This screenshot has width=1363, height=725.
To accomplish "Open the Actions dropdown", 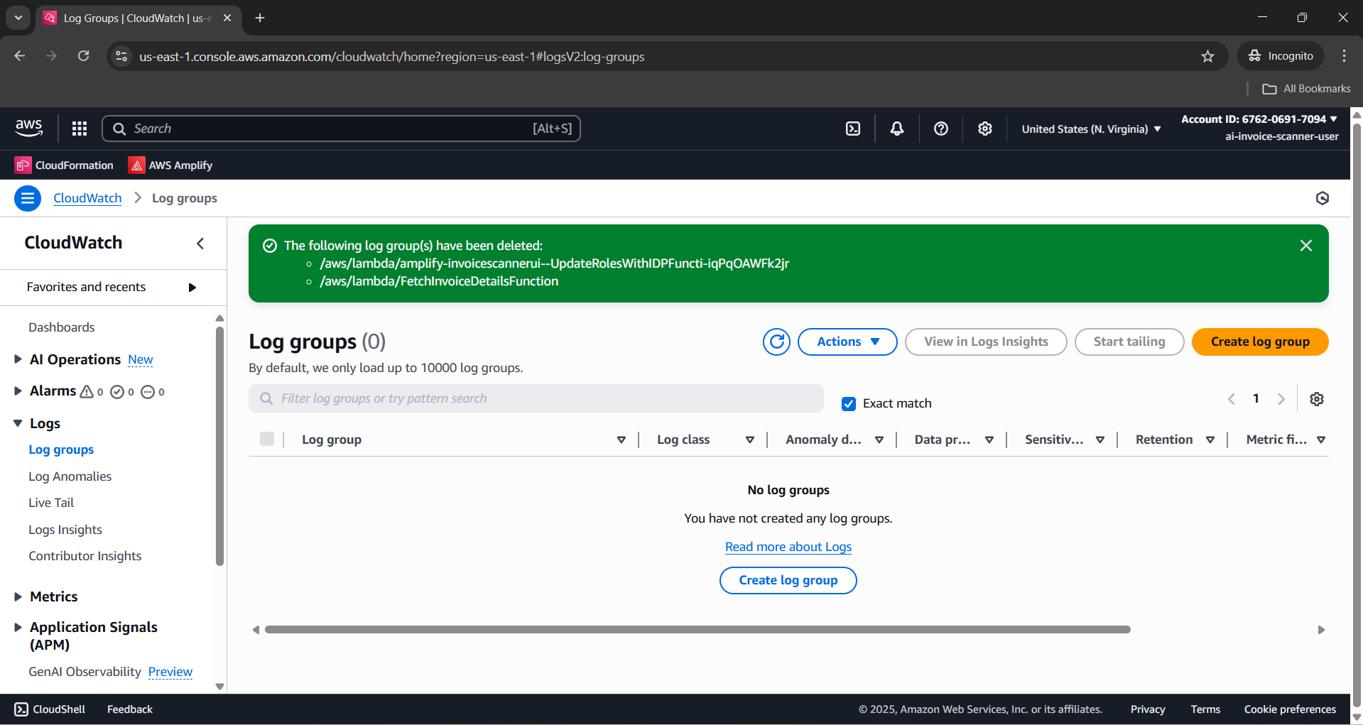I will [x=847, y=342].
